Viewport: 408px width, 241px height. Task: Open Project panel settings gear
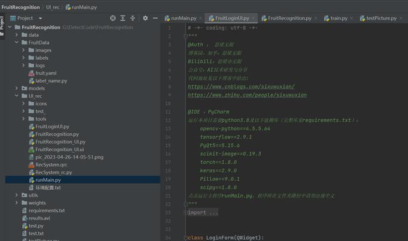(x=145, y=18)
